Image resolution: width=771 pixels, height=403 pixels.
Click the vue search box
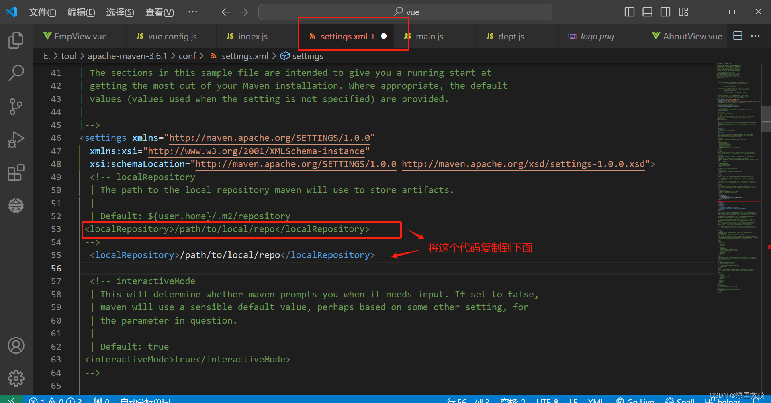click(x=406, y=12)
